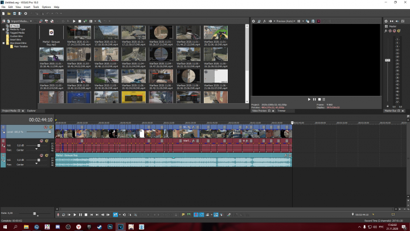
Task: Open a project with folder icon
Action: (x=9, y=14)
